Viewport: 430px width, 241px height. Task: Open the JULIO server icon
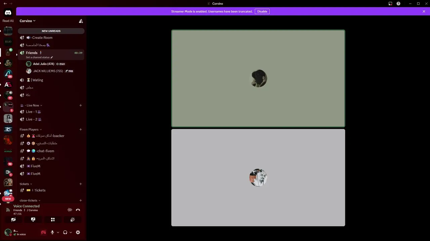click(8, 42)
